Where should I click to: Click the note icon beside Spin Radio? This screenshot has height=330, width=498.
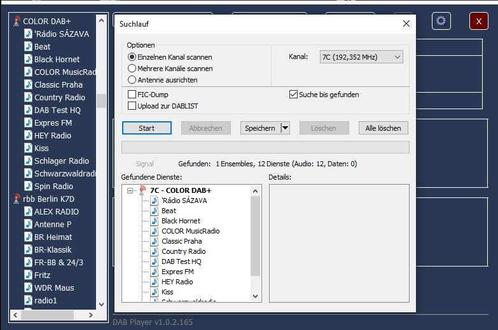click(28, 186)
